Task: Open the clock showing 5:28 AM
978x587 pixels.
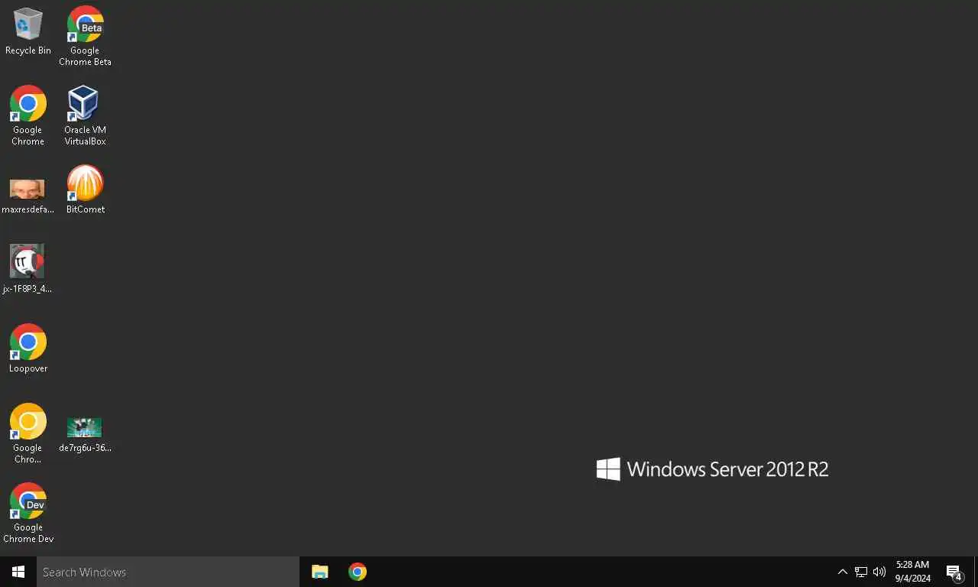Action: click(x=913, y=572)
